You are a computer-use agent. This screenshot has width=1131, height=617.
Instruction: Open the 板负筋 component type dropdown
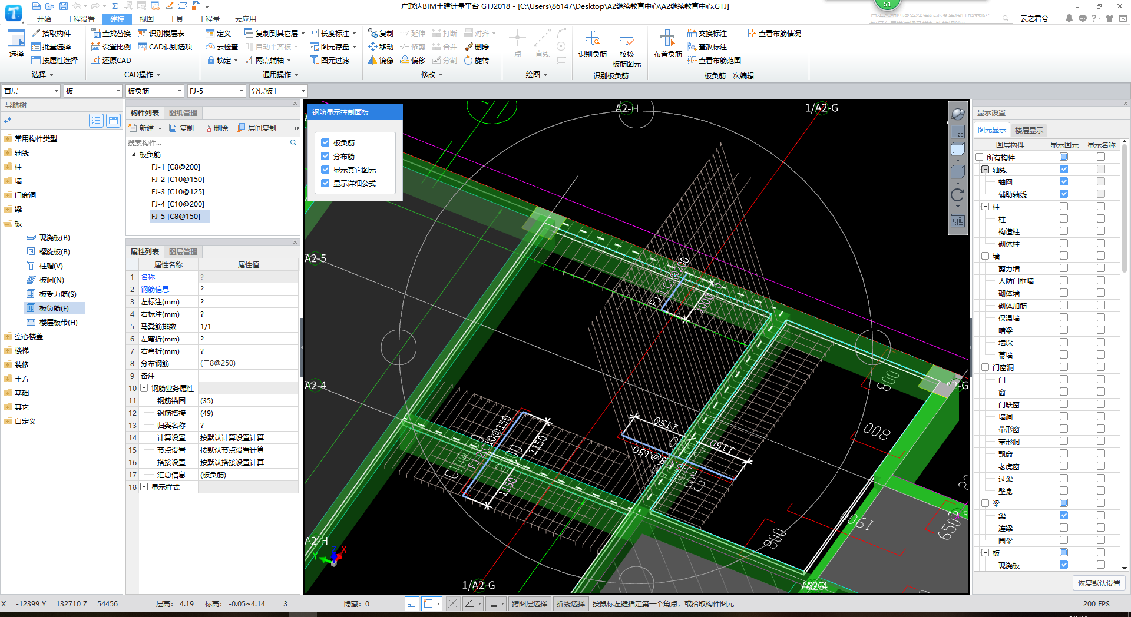click(x=154, y=91)
